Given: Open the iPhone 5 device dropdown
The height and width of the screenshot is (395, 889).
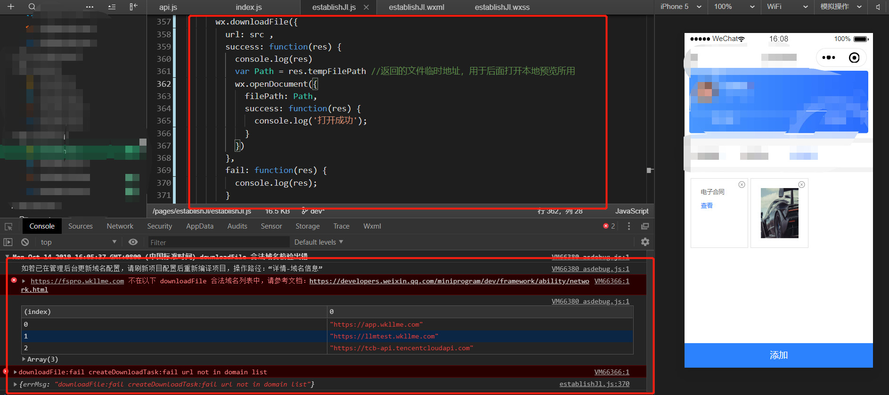Looking at the screenshot, I should (680, 7).
